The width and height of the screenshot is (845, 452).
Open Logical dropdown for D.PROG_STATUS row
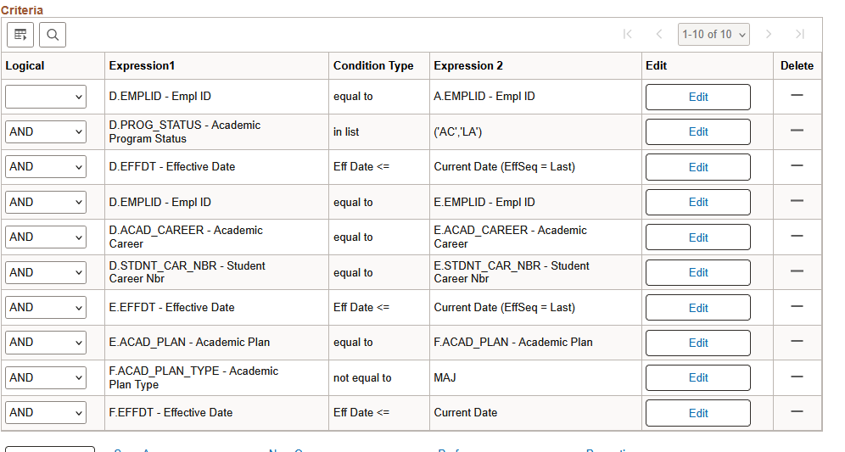coord(46,131)
